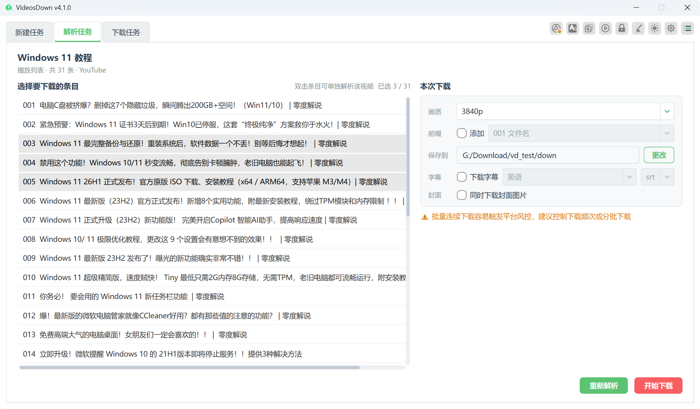Select item 006 Windows 11 最新版 (23H2)
Viewport: 700px width, 409px height.
coord(212,201)
